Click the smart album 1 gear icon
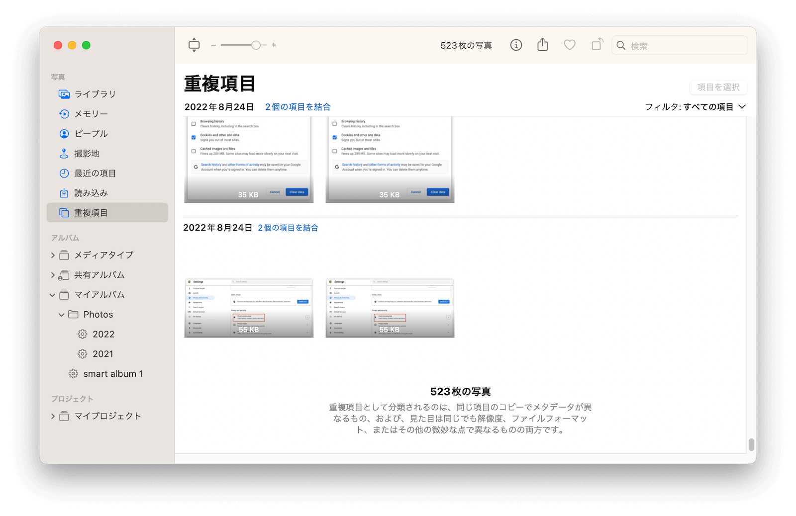Viewport: 796px width, 516px height. tap(73, 374)
